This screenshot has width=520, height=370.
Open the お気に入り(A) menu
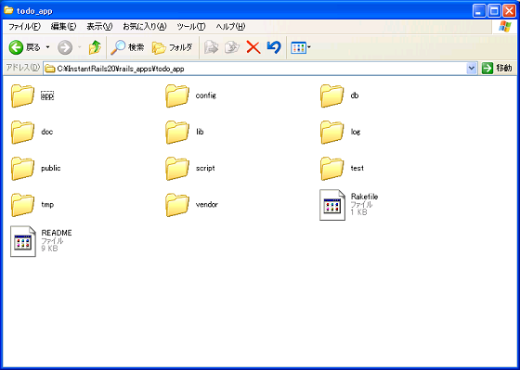[x=145, y=27]
